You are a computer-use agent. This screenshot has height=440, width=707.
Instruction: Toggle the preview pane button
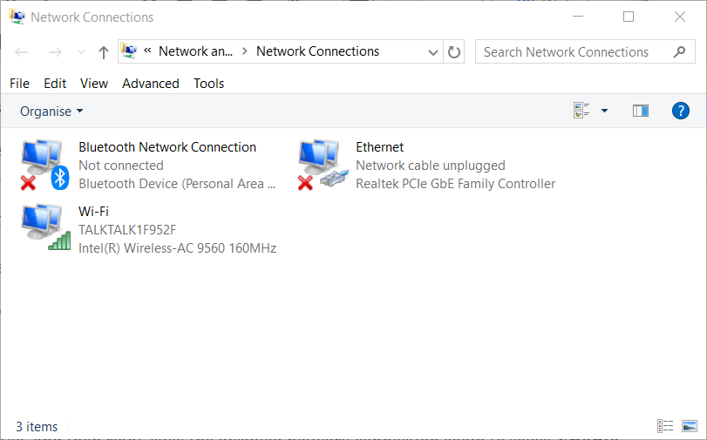[641, 111]
